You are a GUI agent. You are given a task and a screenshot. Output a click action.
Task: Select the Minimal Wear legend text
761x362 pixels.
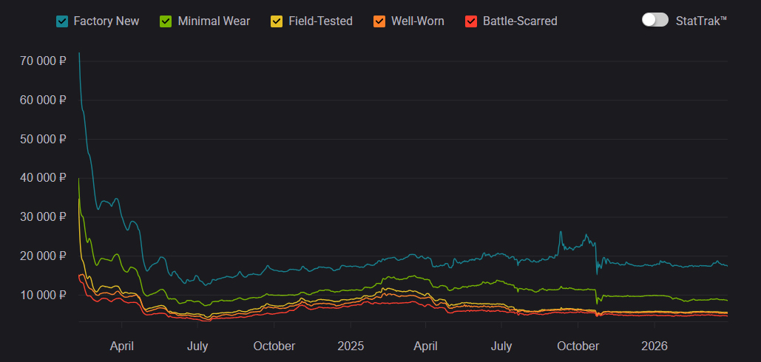(214, 21)
